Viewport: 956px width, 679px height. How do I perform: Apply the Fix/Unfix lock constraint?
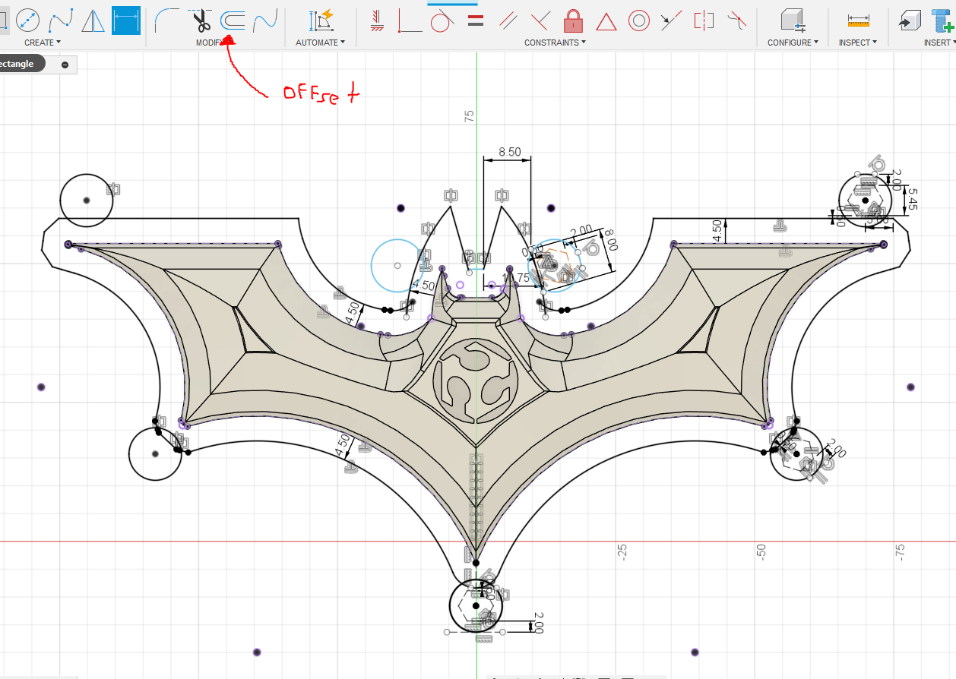pyautogui.click(x=573, y=21)
